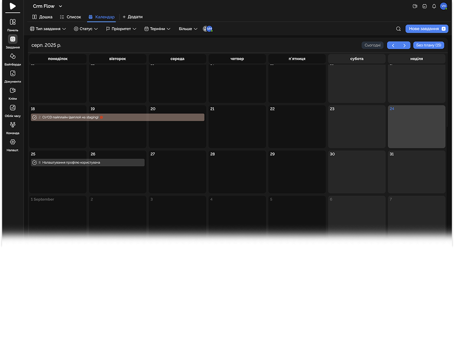Open the Статус filter dropdown
Image resolution: width=454 pixels, height=338 pixels.
[x=85, y=29]
